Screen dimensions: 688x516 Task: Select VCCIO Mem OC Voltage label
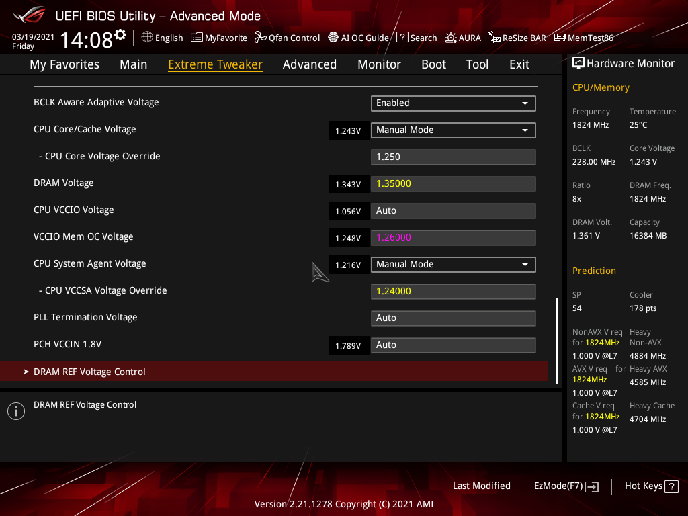pos(83,237)
